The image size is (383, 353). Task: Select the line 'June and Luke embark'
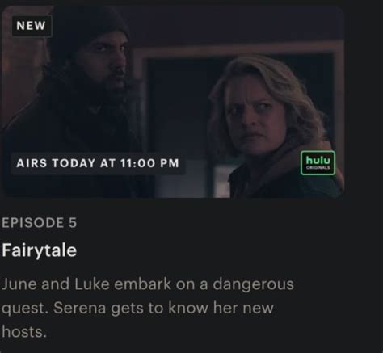click(86, 284)
